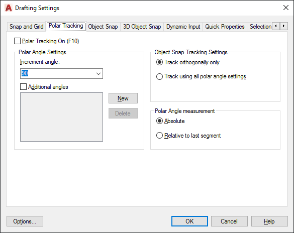Go to the Dynamic Input tab

point(183,27)
